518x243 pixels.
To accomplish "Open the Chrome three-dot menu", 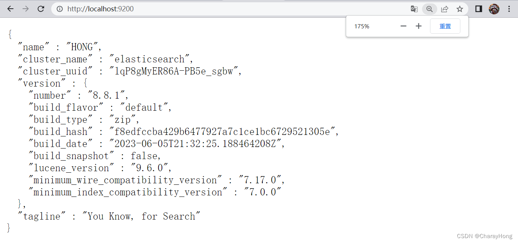I will click(x=509, y=9).
